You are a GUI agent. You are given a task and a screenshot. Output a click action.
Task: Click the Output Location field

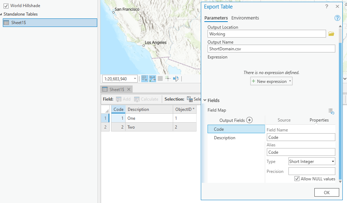click(x=267, y=34)
